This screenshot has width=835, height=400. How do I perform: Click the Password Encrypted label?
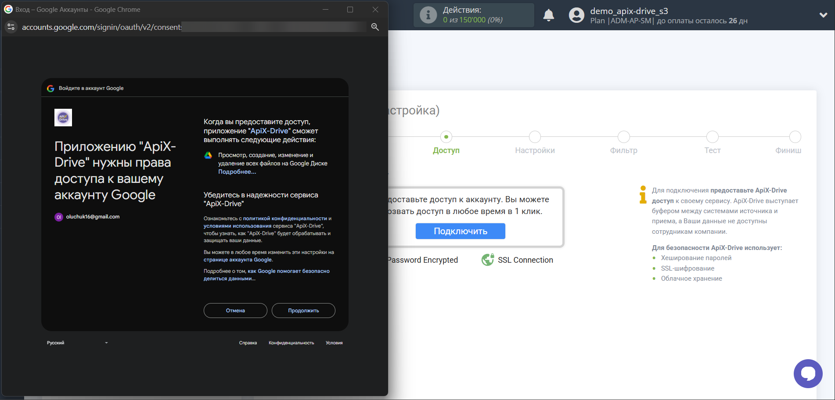(x=423, y=260)
